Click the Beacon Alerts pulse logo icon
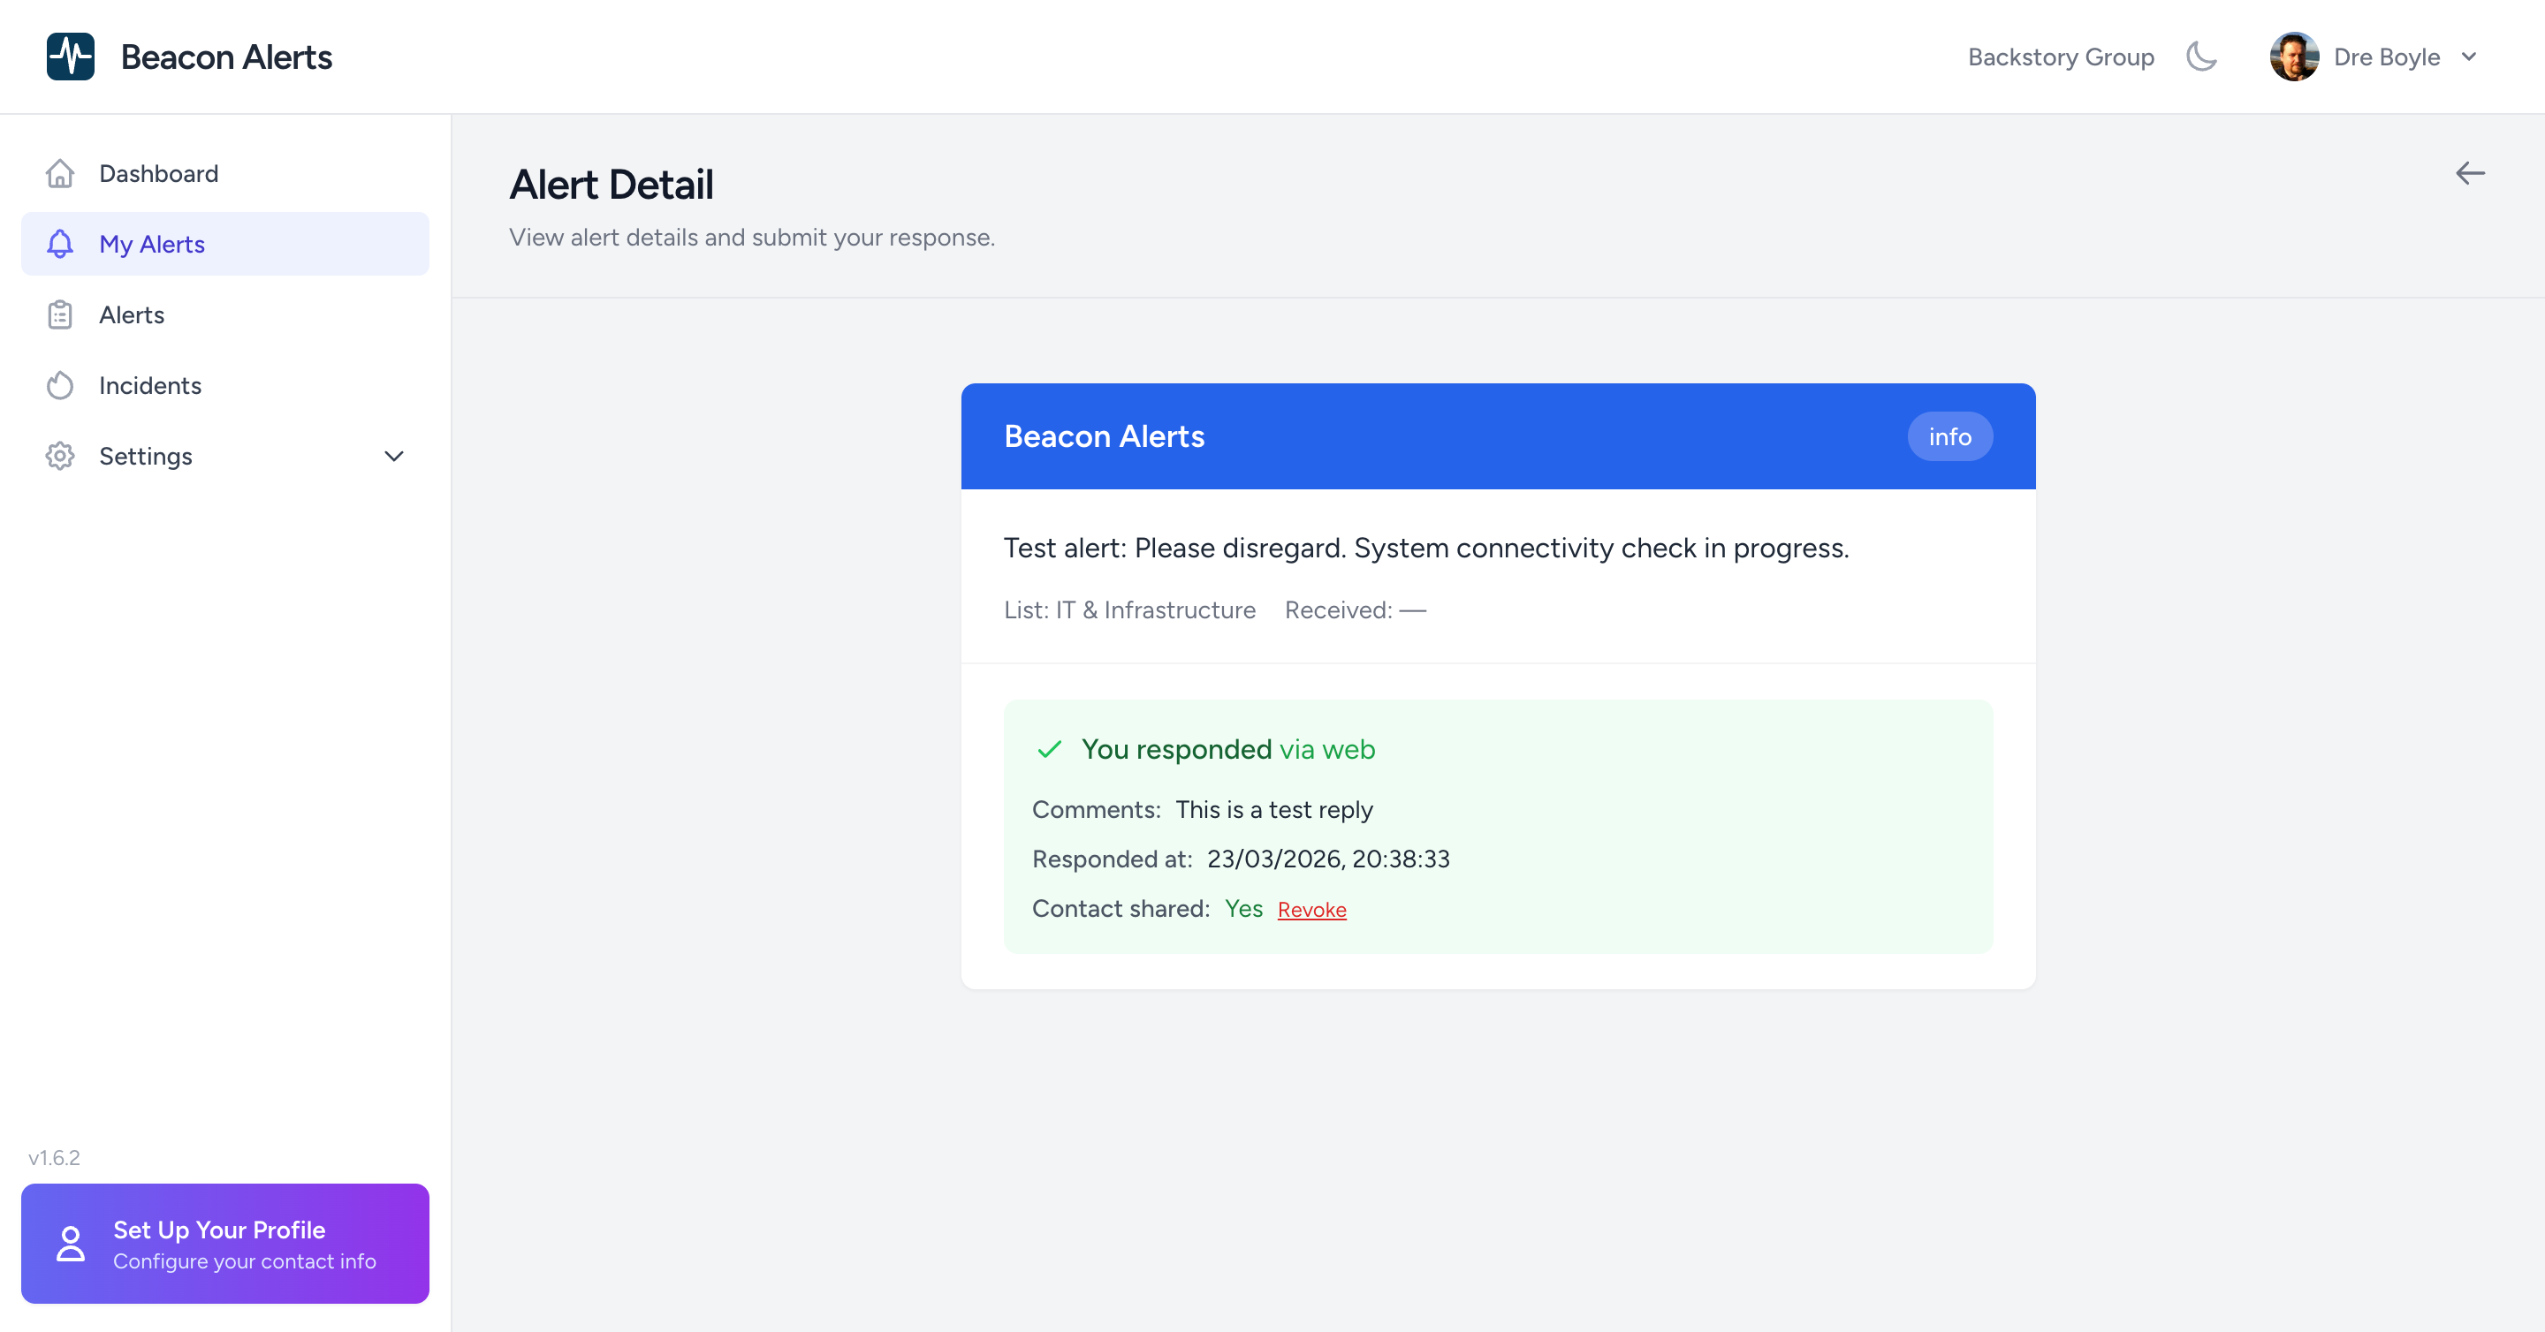The height and width of the screenshot is (1332, 2545). tap(70, 57)
